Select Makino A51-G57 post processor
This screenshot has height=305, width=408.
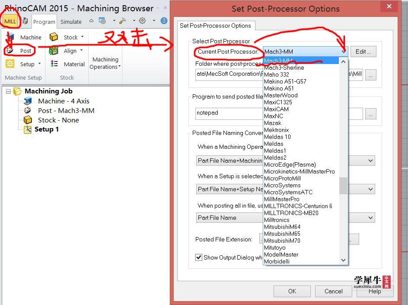301,81
